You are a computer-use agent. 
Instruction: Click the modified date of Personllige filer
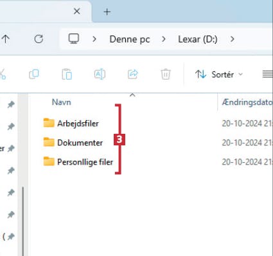[x=247, y=162]
